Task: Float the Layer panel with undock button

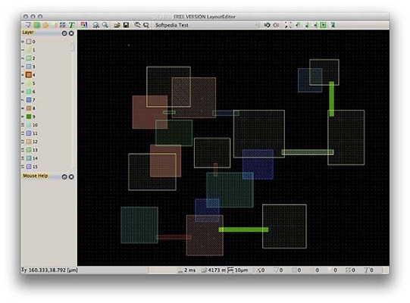Action: coord(64,33)
